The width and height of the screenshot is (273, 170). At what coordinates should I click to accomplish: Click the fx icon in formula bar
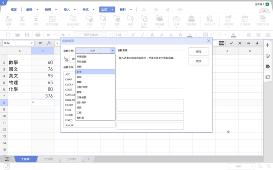(x=49, y=43)
